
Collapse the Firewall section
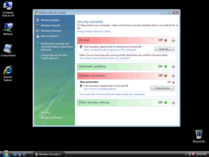click(173, 40)
